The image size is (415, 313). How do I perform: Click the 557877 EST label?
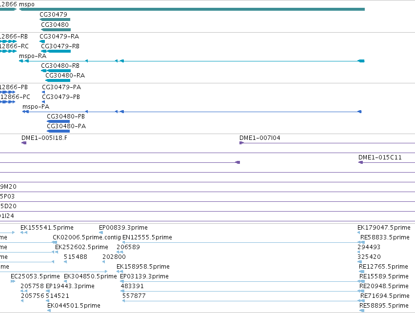pos(134,296)
